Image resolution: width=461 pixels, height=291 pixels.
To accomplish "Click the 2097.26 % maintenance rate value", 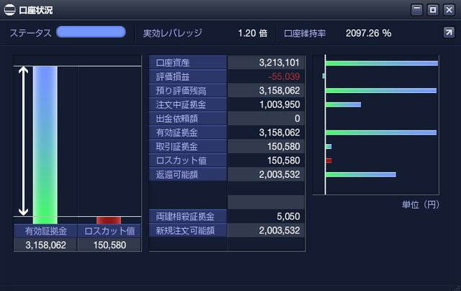I will [368, 33].
